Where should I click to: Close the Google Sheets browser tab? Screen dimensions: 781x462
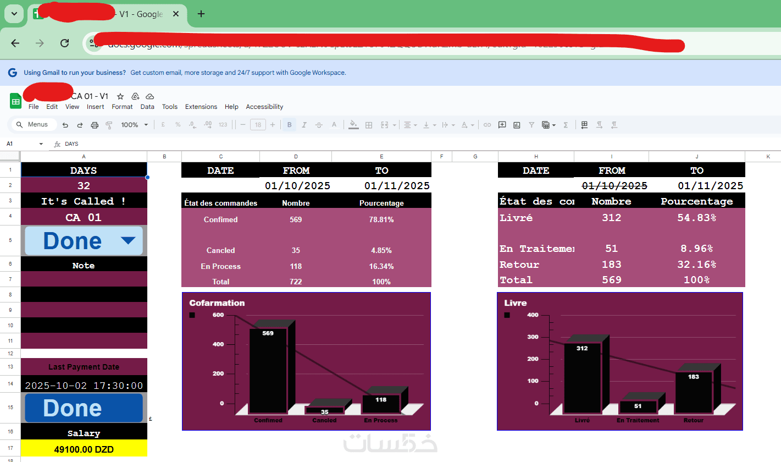176,14
